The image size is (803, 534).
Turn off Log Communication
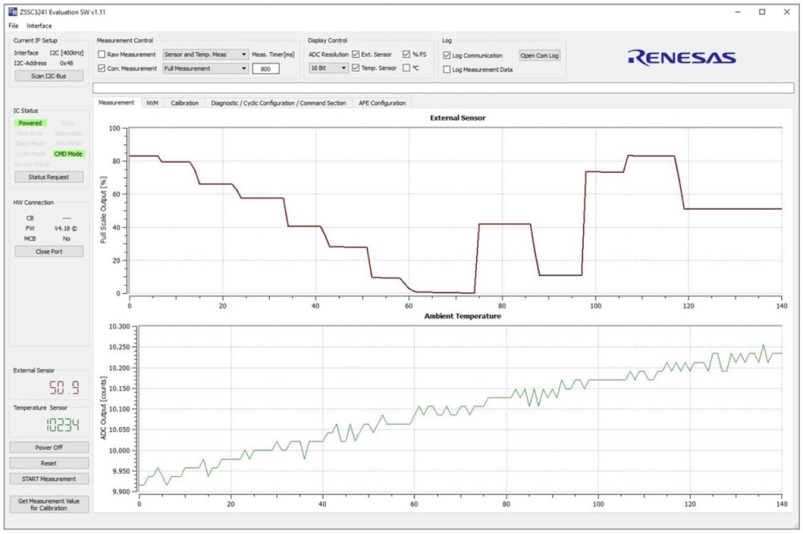[446, 54]
